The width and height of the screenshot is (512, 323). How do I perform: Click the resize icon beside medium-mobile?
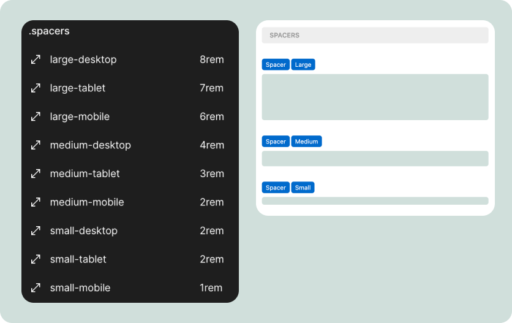(x=36, y=202)
